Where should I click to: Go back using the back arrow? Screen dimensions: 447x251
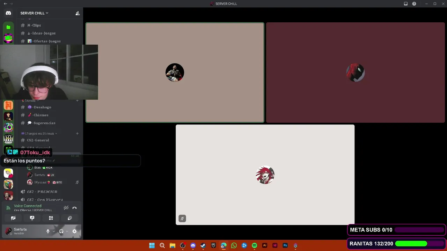tap(5, 4)
